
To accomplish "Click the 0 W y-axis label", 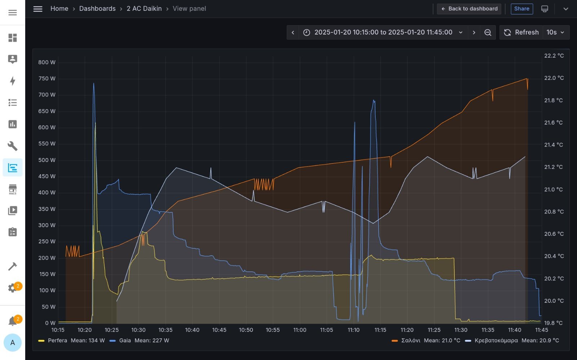I will click(50, 323).
